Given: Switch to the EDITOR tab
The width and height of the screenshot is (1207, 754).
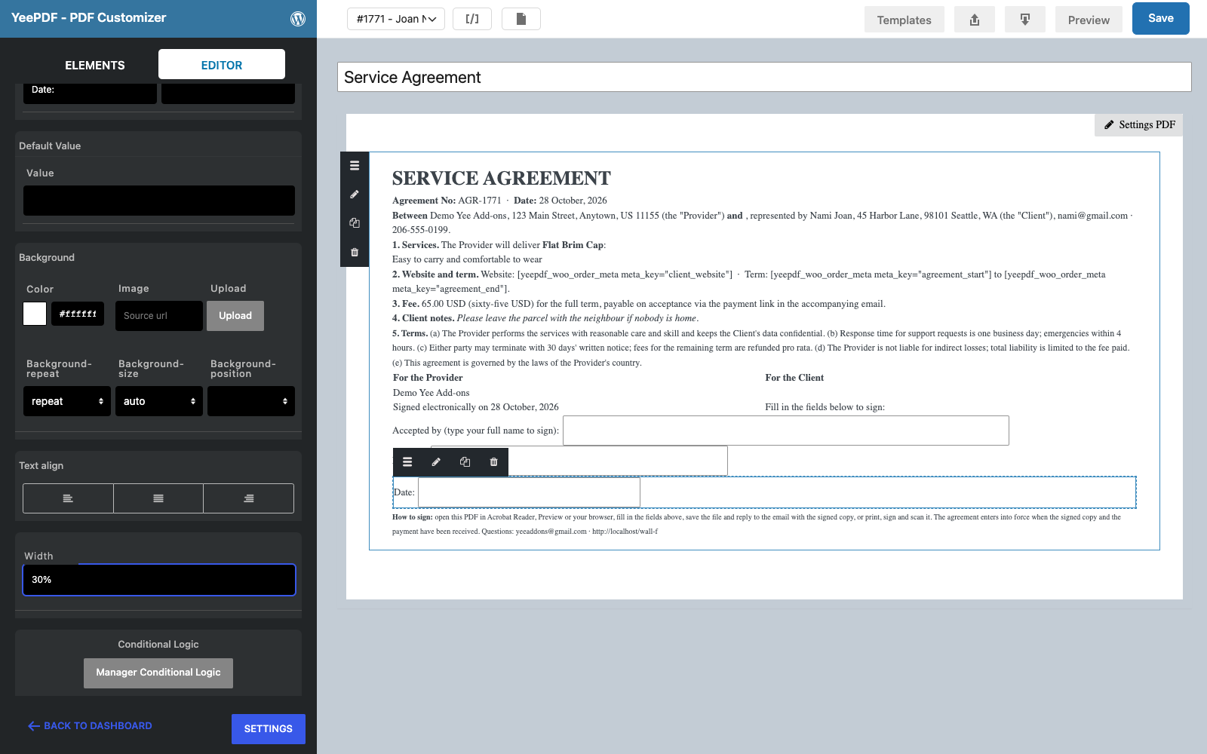Looking at the screenshot, I should (222, 65).
